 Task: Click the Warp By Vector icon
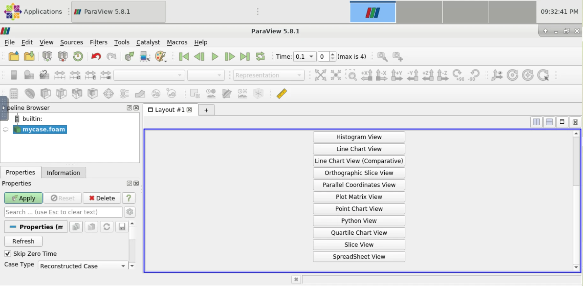140,94
